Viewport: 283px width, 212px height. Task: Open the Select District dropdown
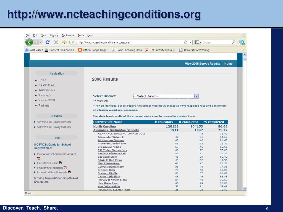[166, 96]
